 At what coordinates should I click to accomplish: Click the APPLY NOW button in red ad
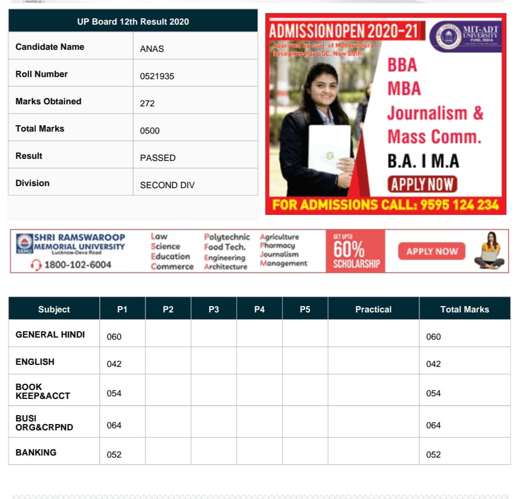[x=422, y=185]
